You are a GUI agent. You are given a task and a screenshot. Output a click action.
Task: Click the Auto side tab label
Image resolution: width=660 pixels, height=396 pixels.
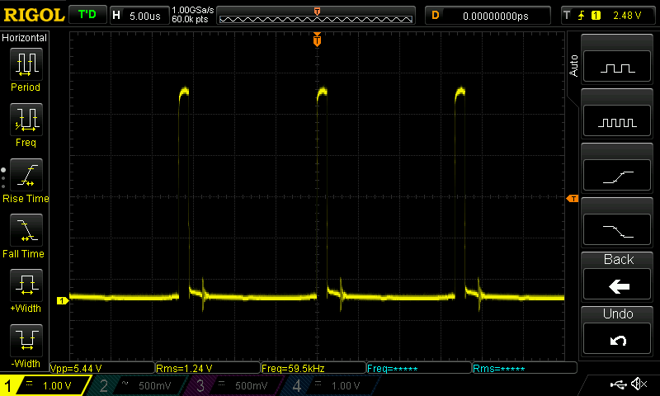point(573,66)
